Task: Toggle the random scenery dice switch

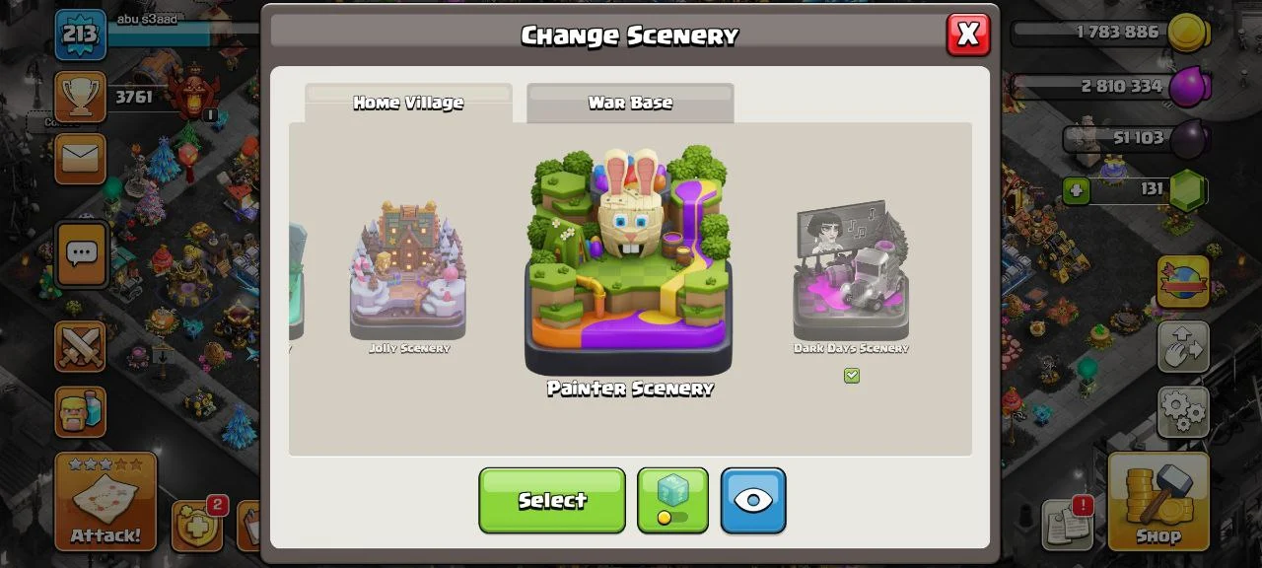Action: [672, 500]
